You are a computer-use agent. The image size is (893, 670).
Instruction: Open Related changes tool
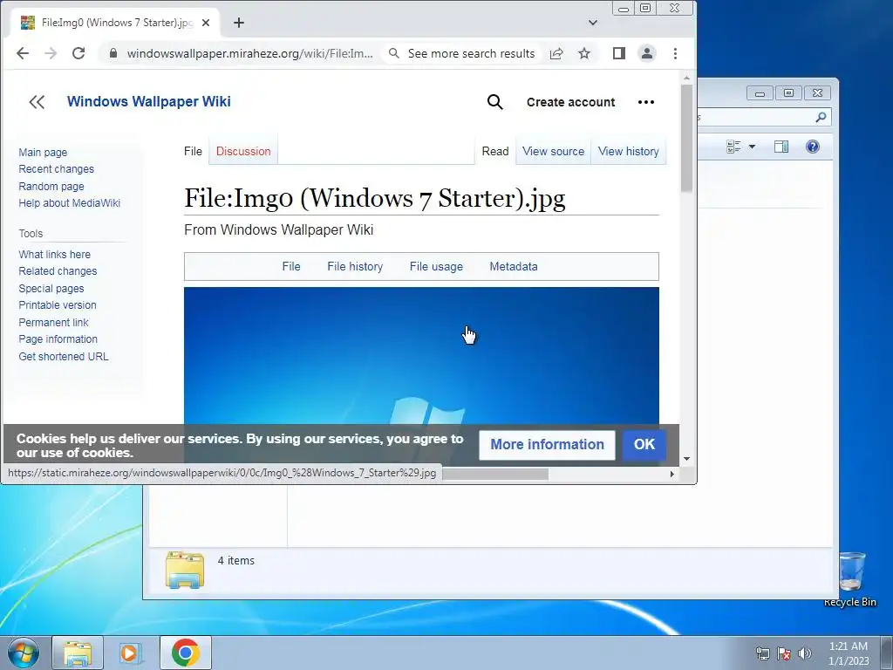pyautogui.click(x=58, y=271)
